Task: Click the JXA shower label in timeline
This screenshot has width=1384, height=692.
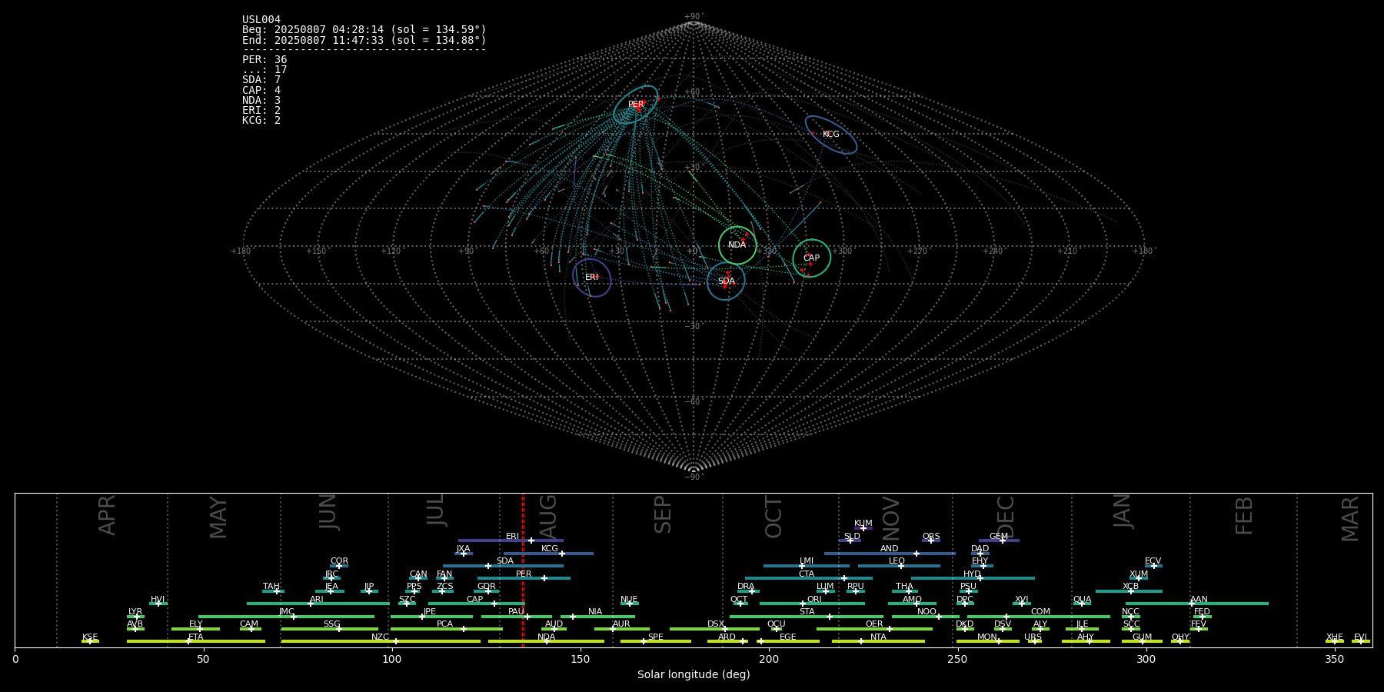Action: point(463,549)
